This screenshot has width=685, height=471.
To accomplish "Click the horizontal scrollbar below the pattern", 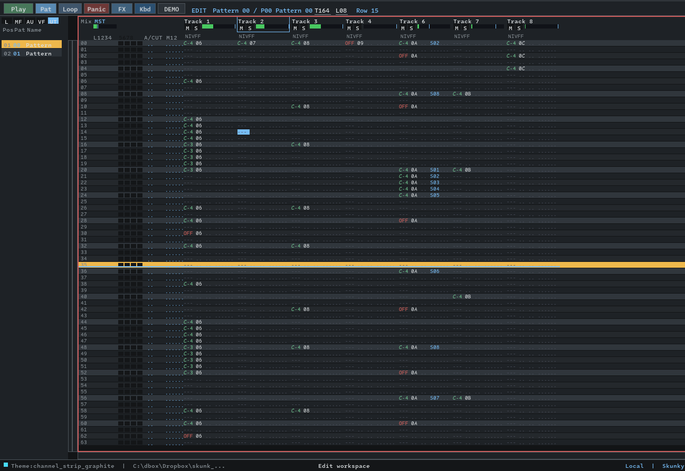I will 382,455.
